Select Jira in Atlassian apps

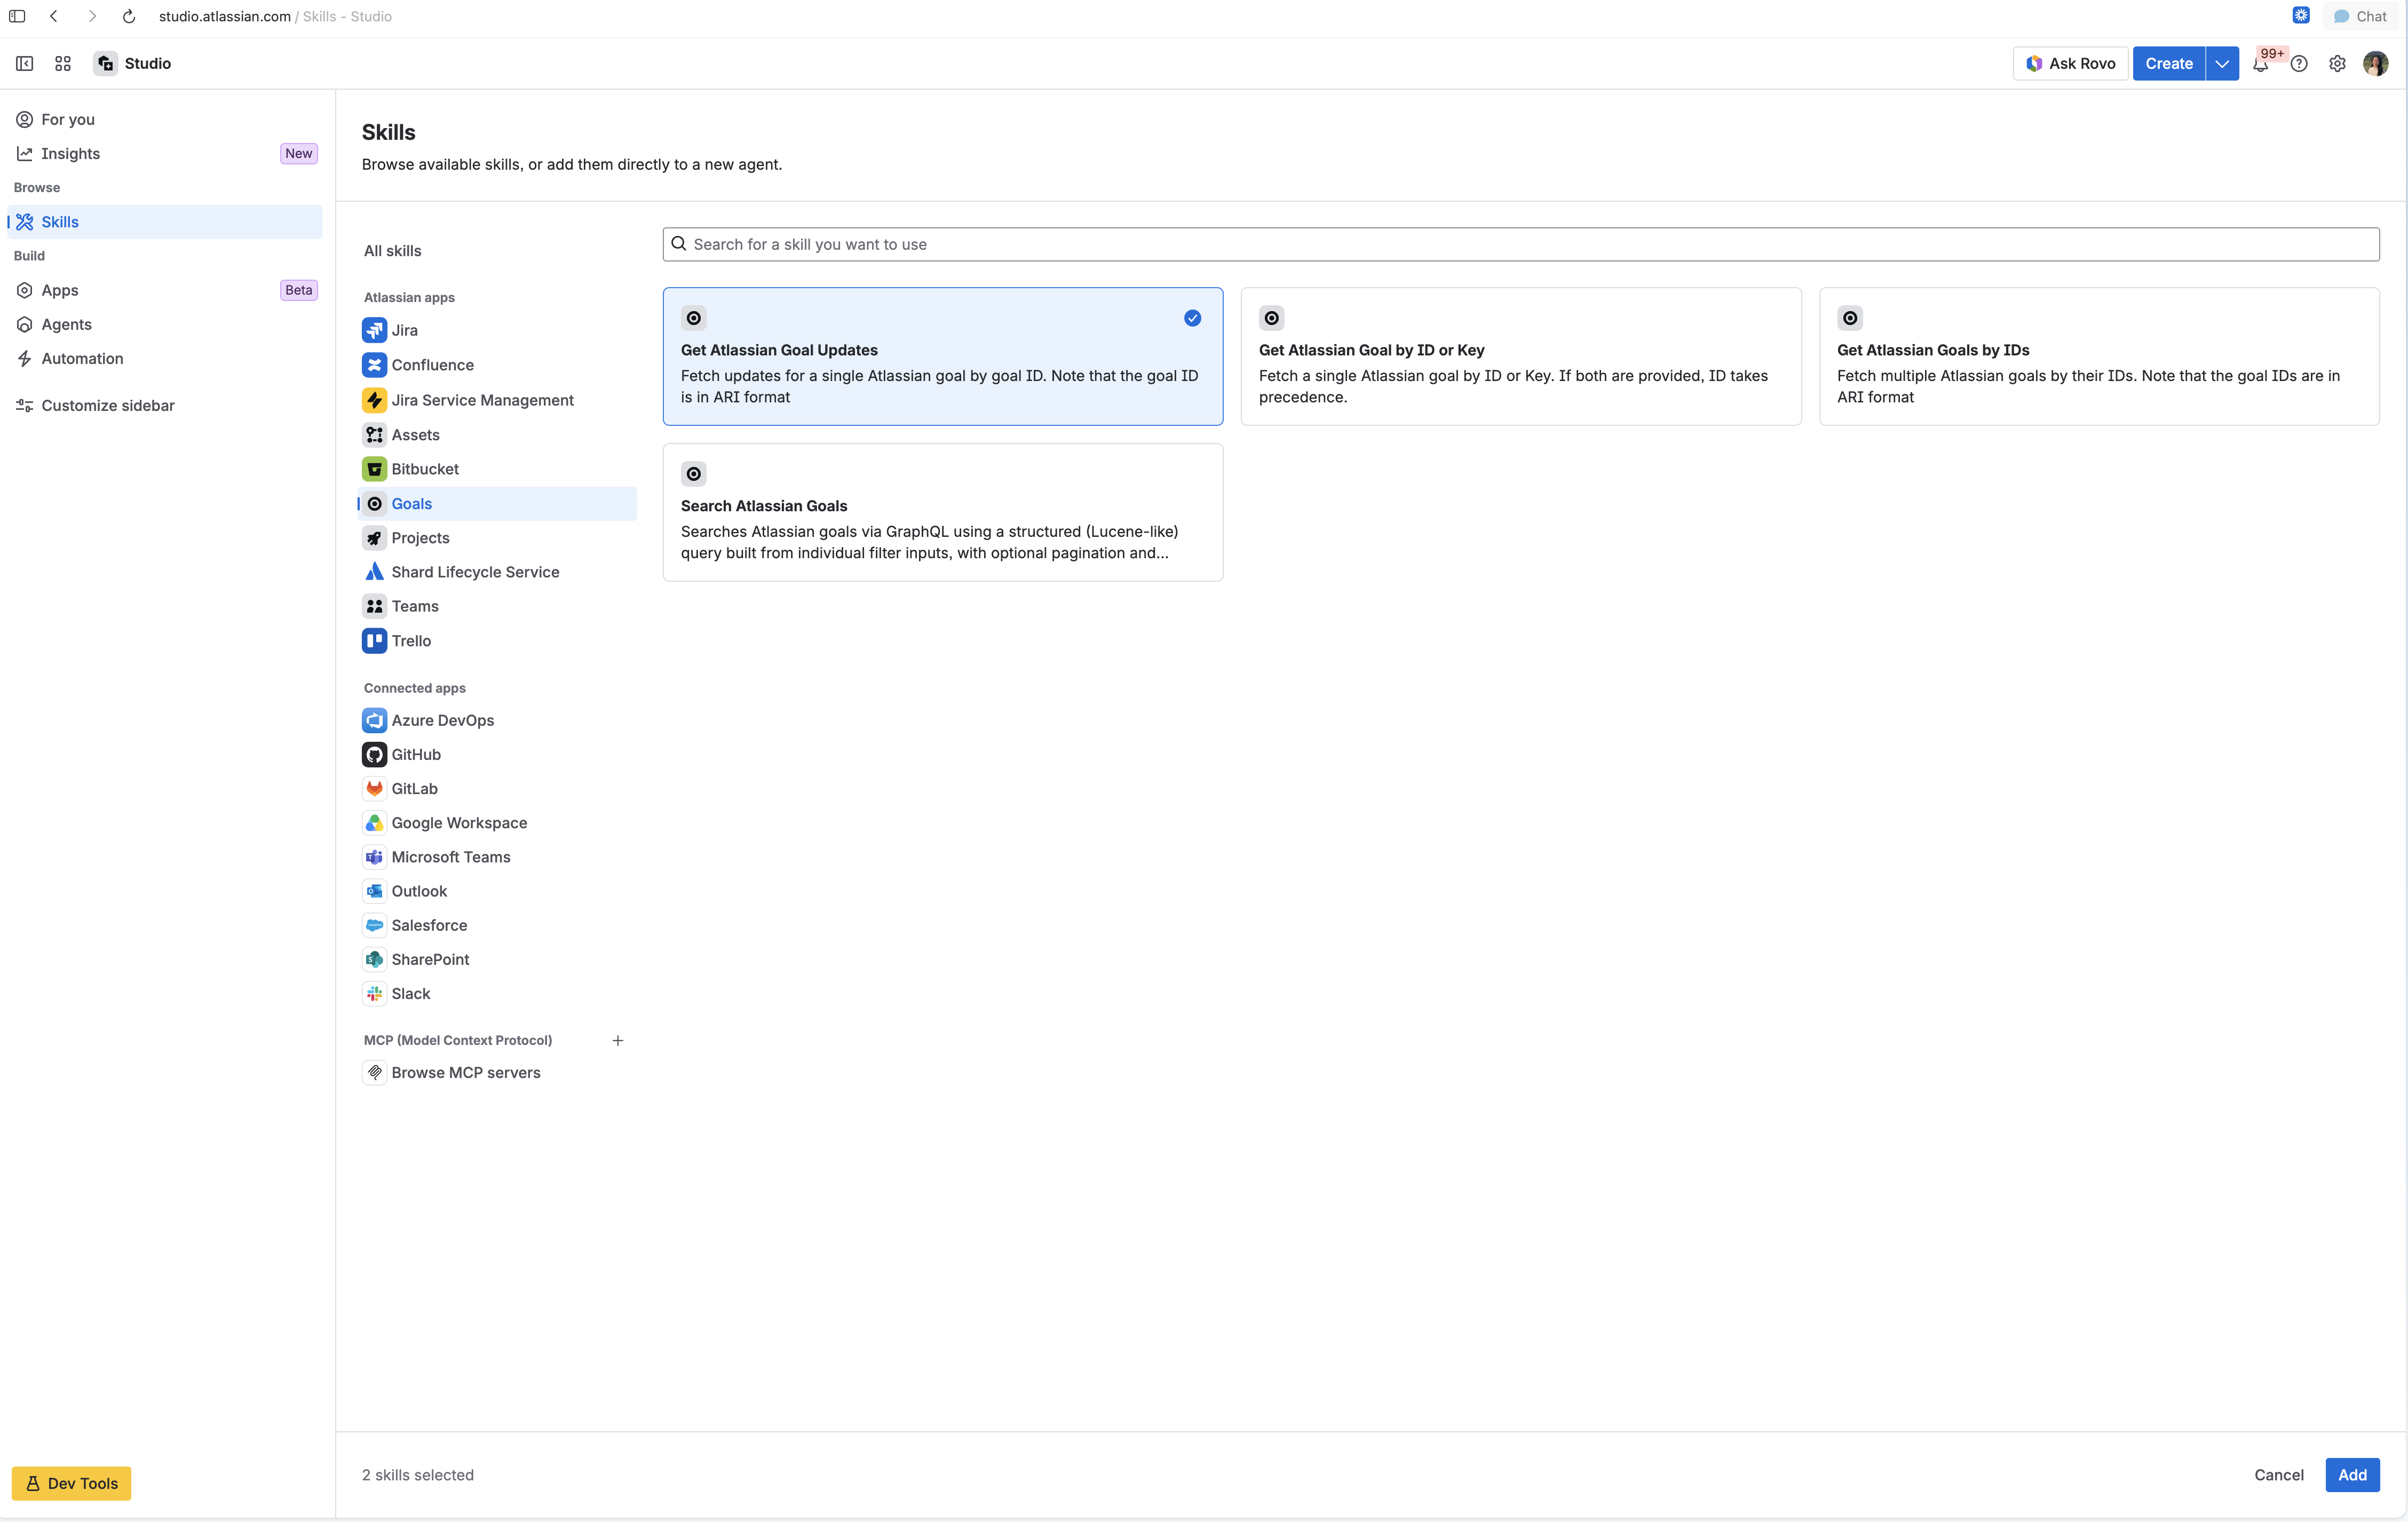(497, 330)
